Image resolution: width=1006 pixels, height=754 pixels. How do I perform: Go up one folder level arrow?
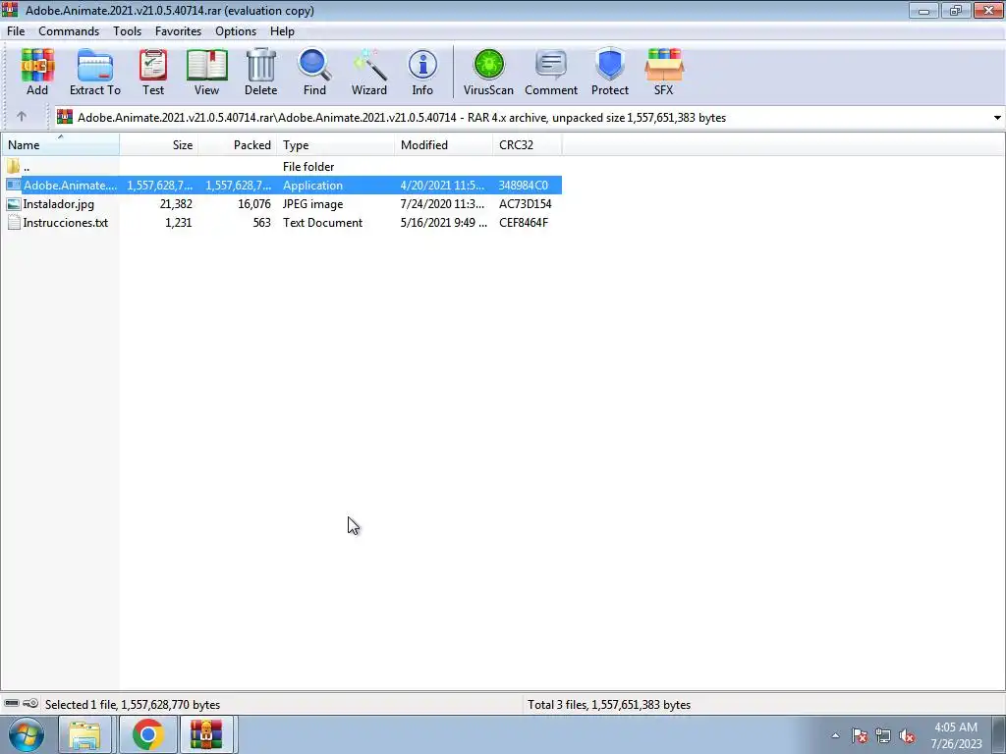pos(22,117)
